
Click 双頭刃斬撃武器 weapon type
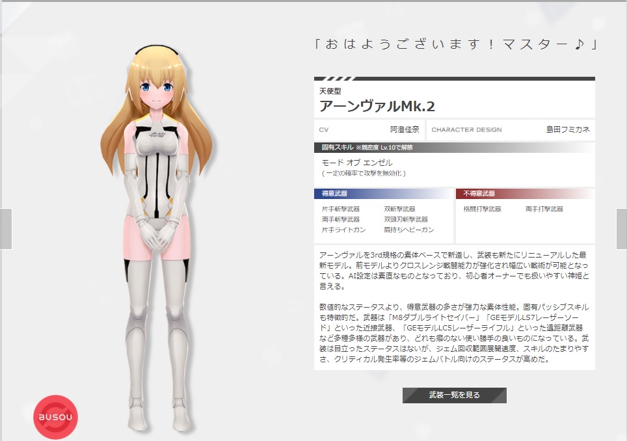pos(406,220)
